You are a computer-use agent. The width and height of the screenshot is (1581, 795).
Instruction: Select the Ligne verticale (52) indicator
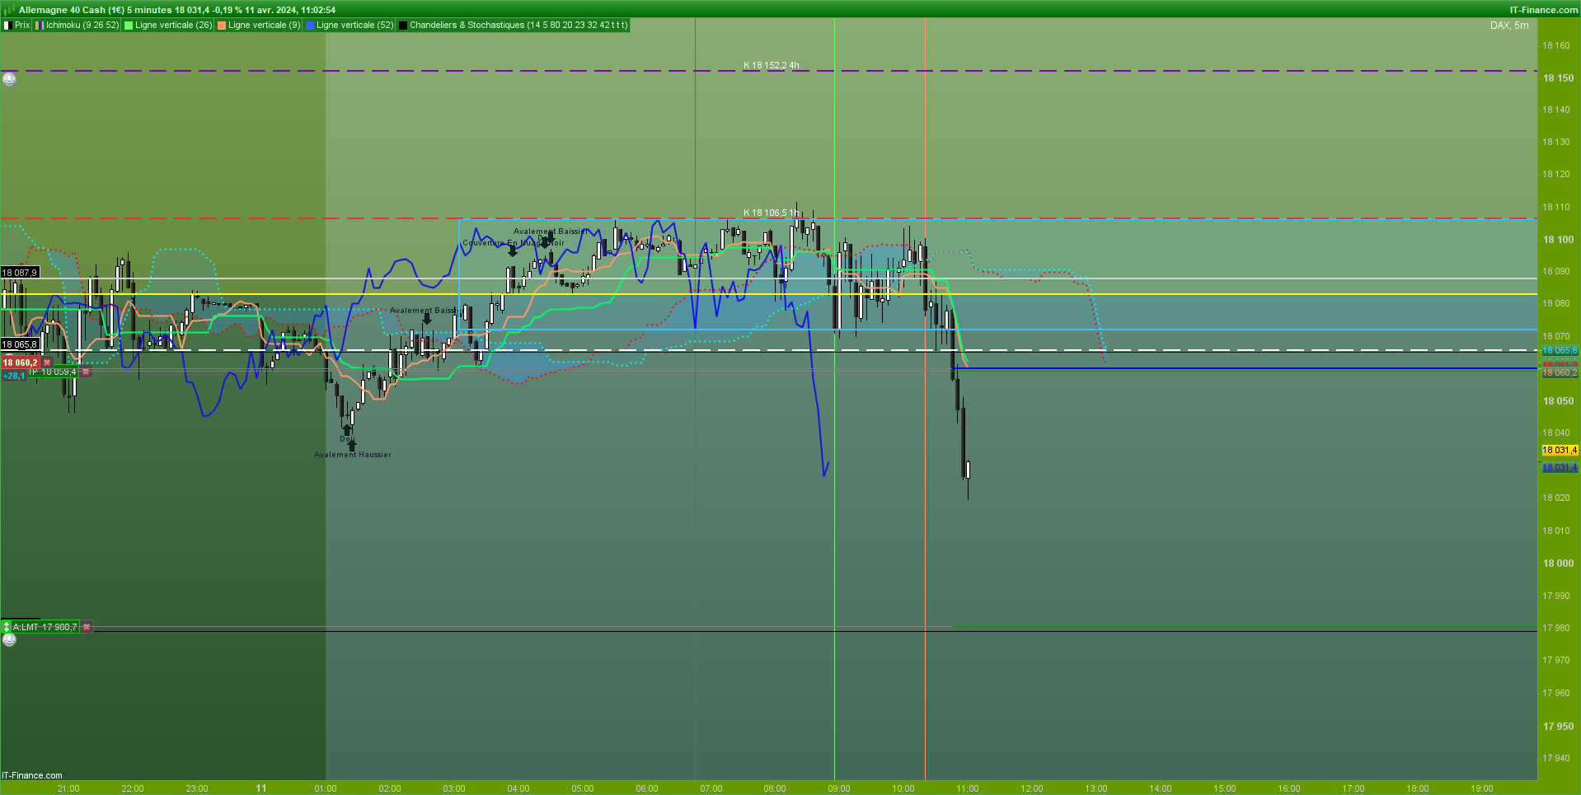pos(350,25)
